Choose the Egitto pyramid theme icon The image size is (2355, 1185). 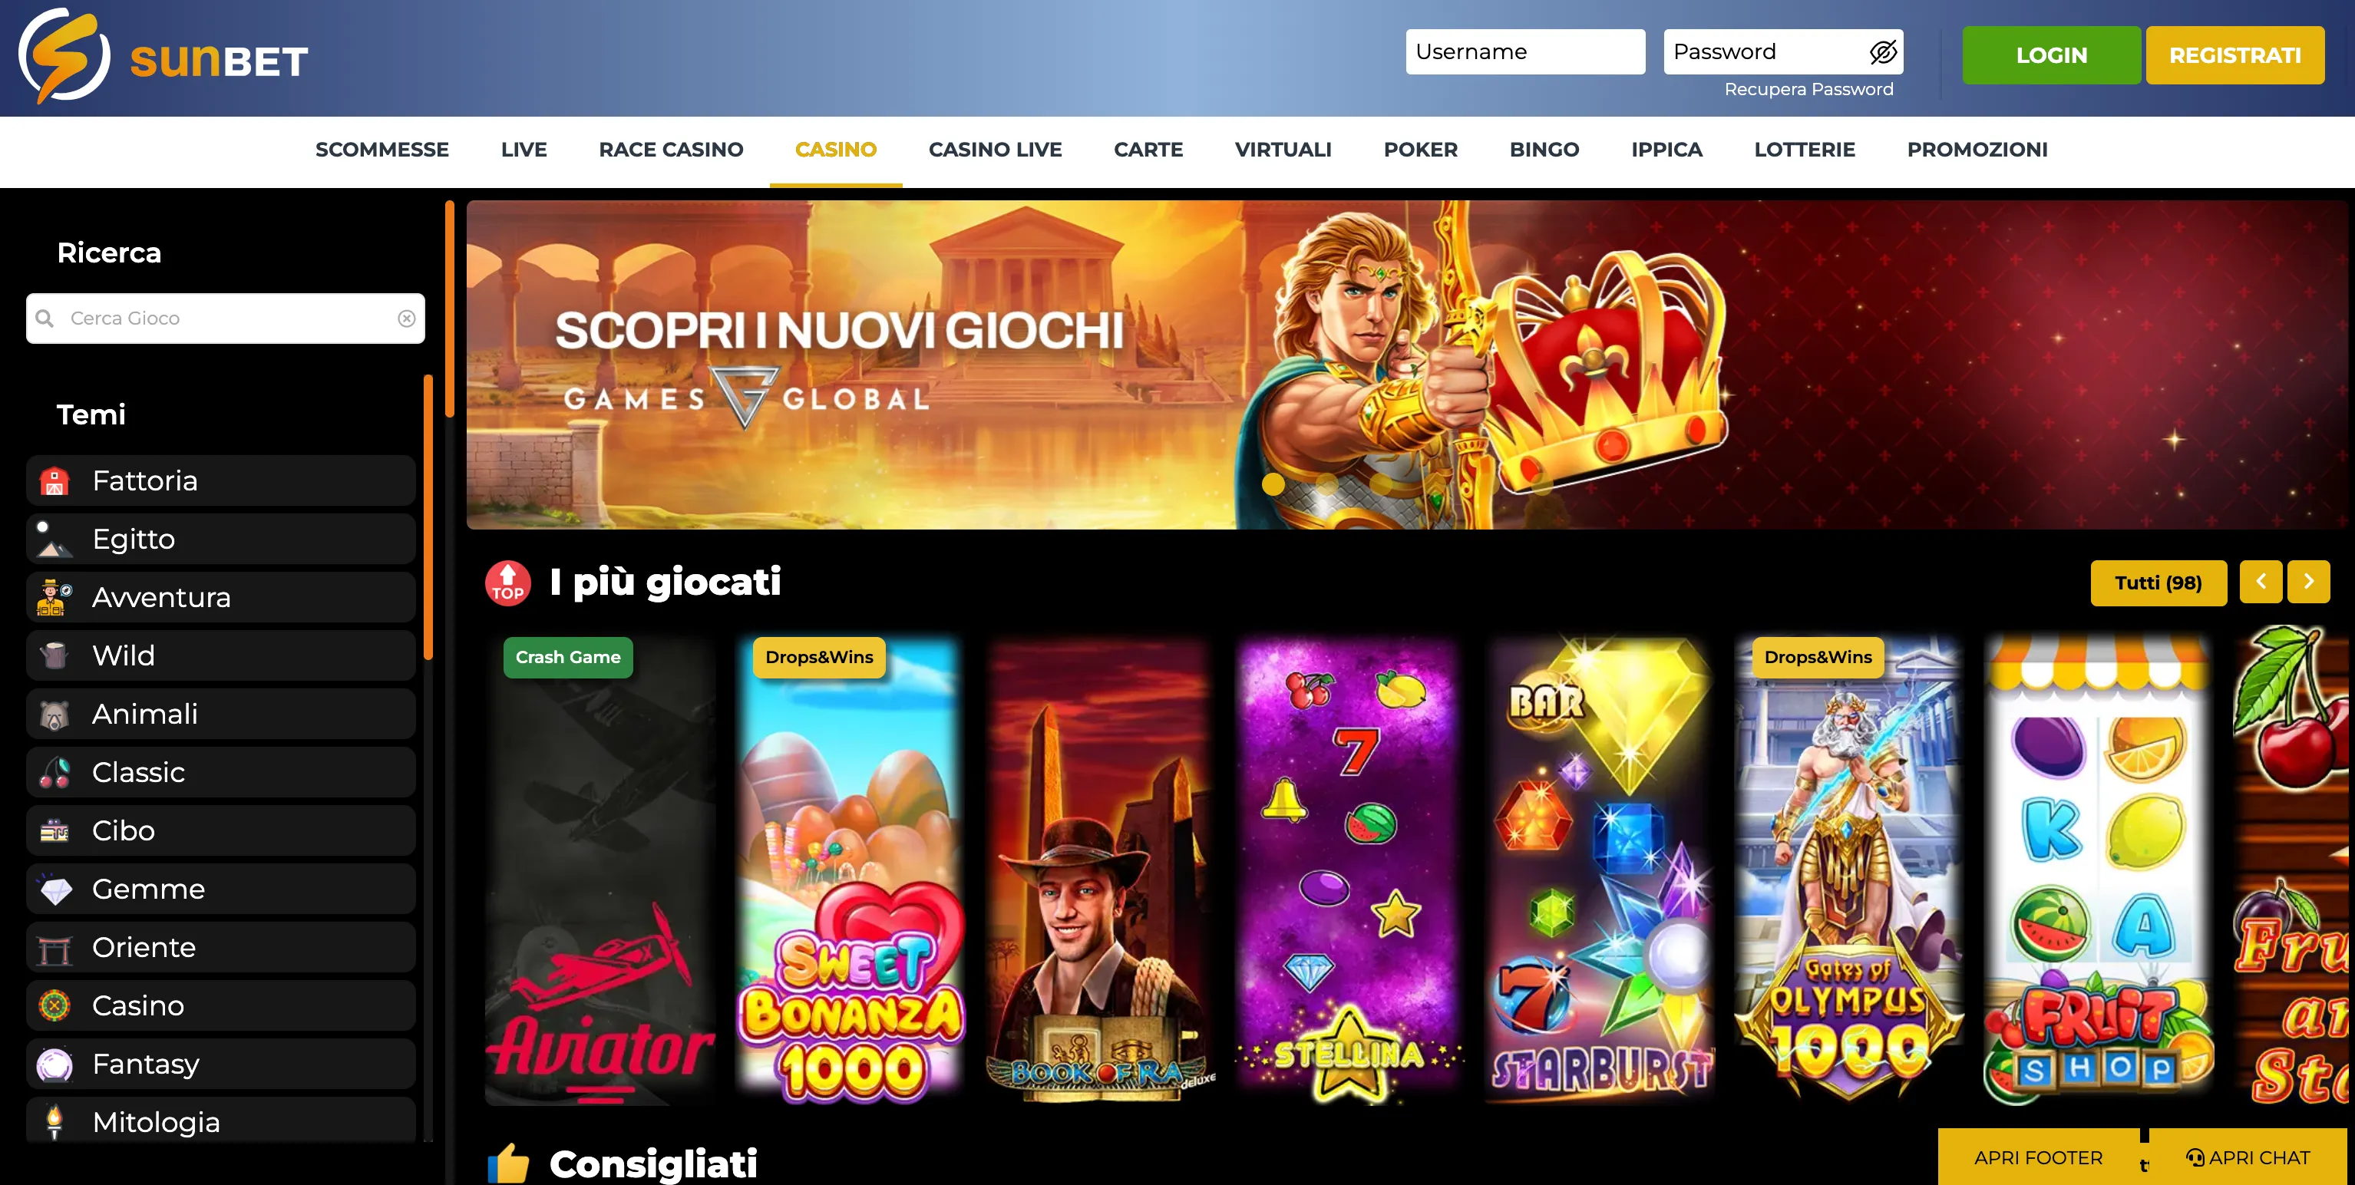tap(54, 540)
